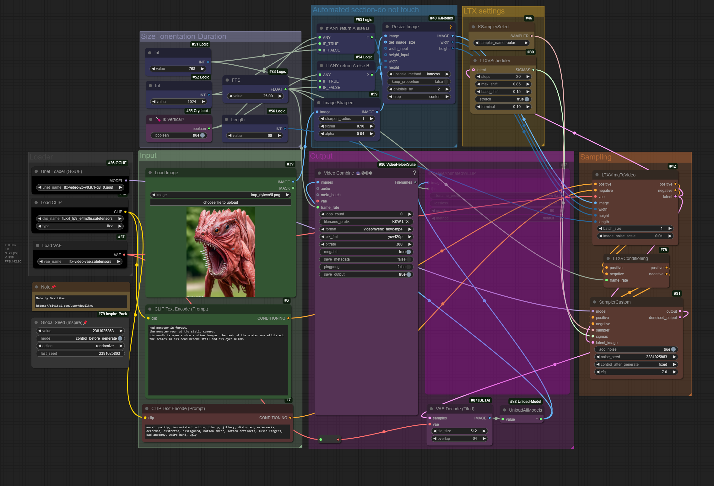Viewport: 714px width, 486px height.
Task: Click the pin icon on Global Seed node
Action: pyautogui.click(x=85, y=322)
